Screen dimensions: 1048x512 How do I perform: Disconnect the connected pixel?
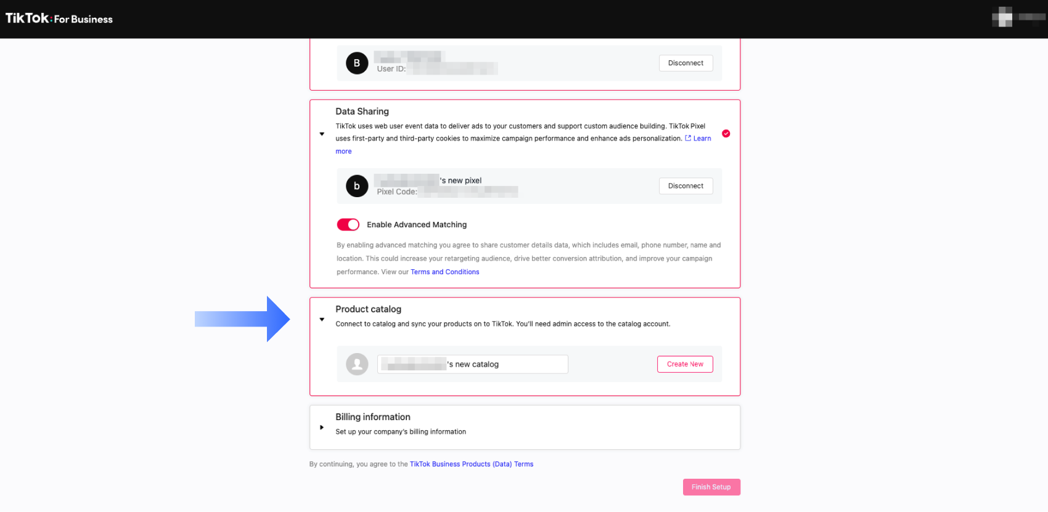tap(686, 186)
